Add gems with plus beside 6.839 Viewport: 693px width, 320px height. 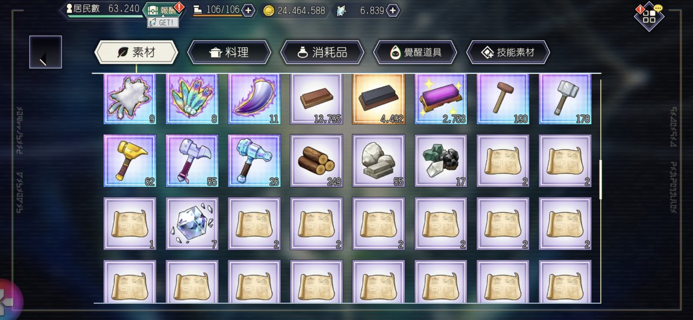[393, 11]
